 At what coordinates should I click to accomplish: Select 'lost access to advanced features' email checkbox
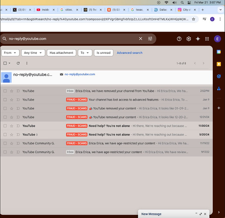[x=5, y=100]
